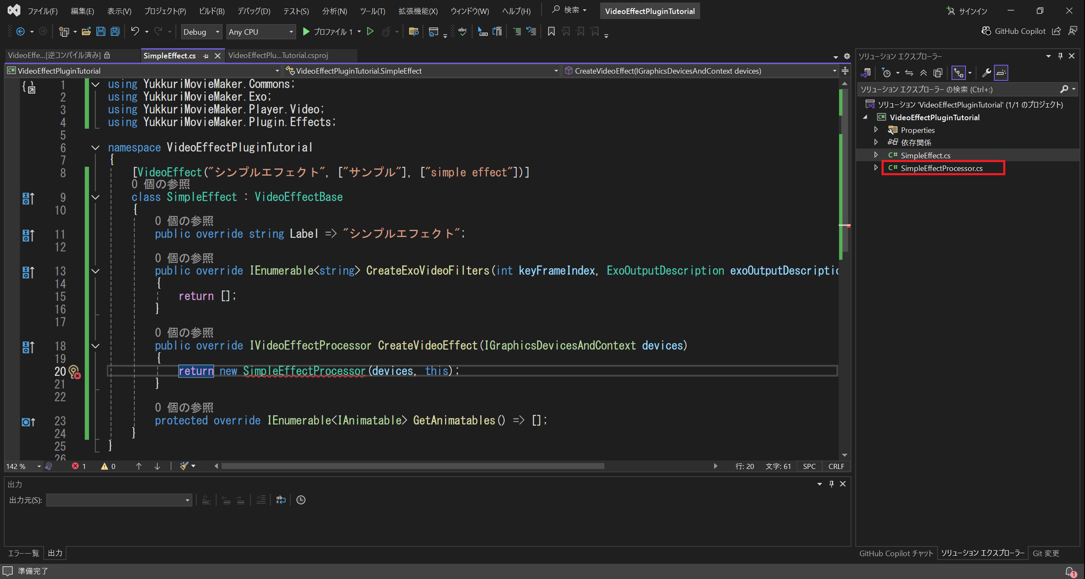
Task: Start without debugging using hollow play icon
Action: [x=370, y=31]
